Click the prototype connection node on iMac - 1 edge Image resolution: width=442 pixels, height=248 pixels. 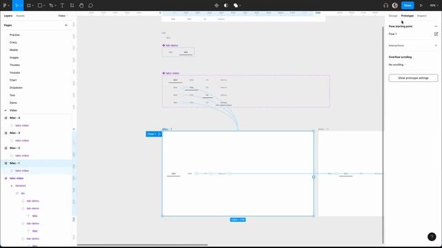[314, 177]
